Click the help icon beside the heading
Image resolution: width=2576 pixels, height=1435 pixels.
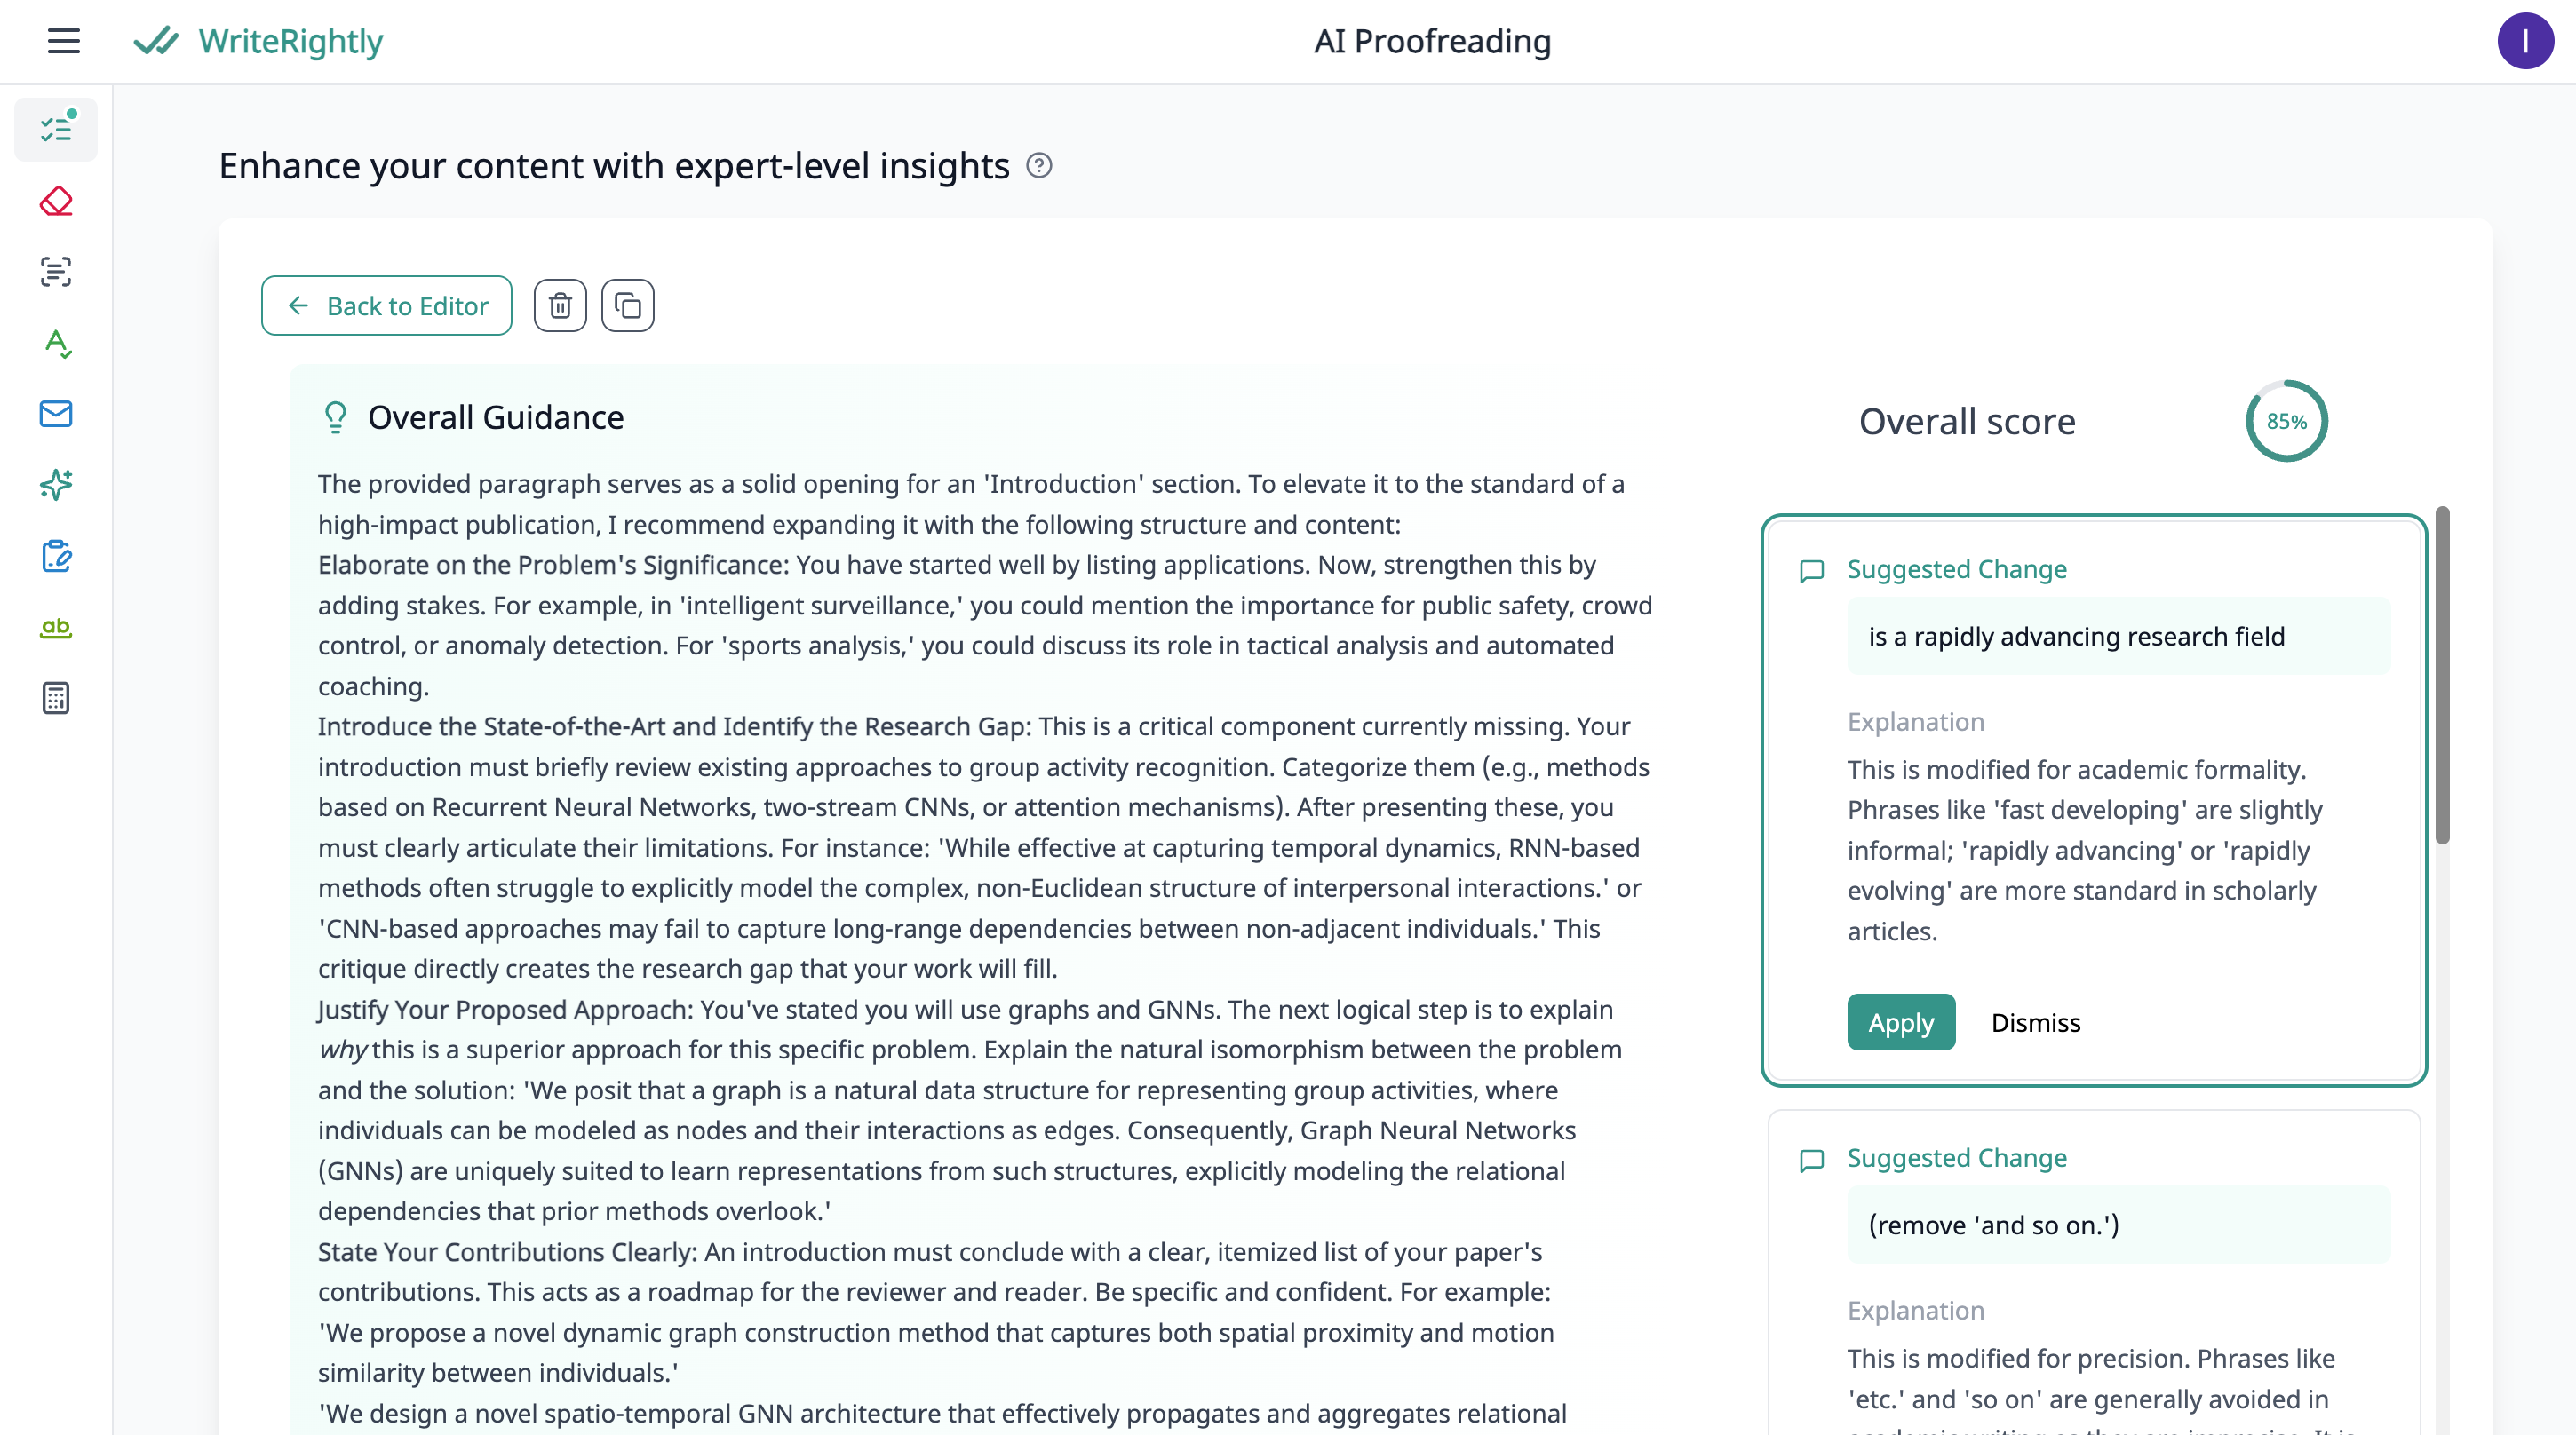[x=1039, y=166]
